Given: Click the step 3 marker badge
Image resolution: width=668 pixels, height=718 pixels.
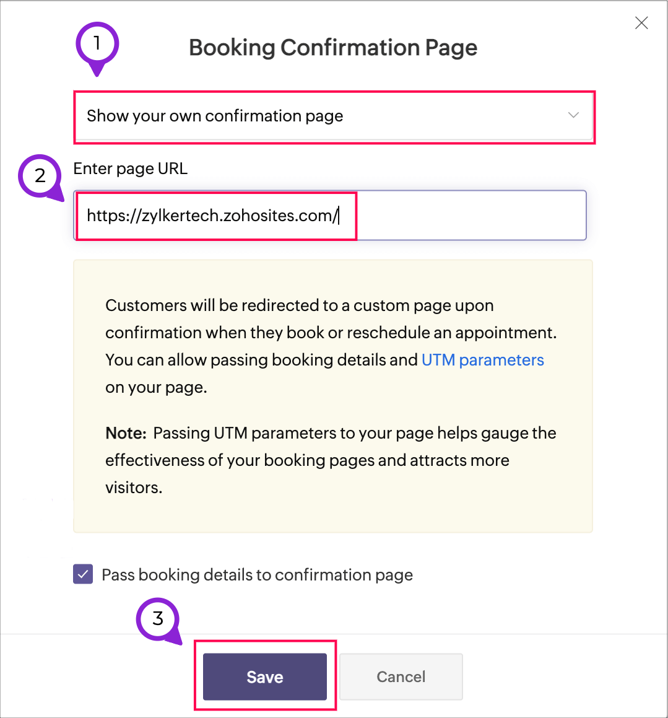Looking at the screenshot, I should coord(158,618).
